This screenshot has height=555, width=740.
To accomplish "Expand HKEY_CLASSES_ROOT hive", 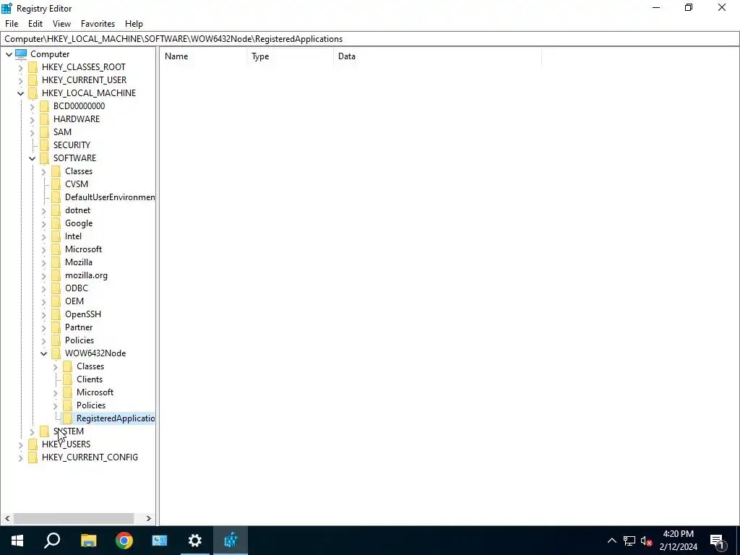I will pos(20,67).
